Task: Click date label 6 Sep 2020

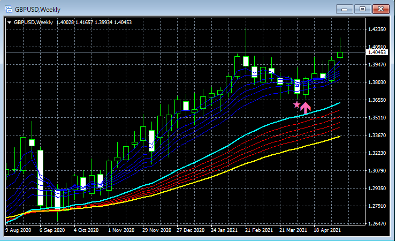Action: (52, 230)
